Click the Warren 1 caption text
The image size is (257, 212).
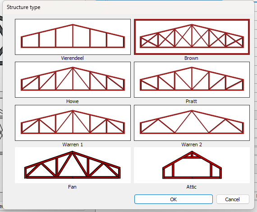point(73,144)
